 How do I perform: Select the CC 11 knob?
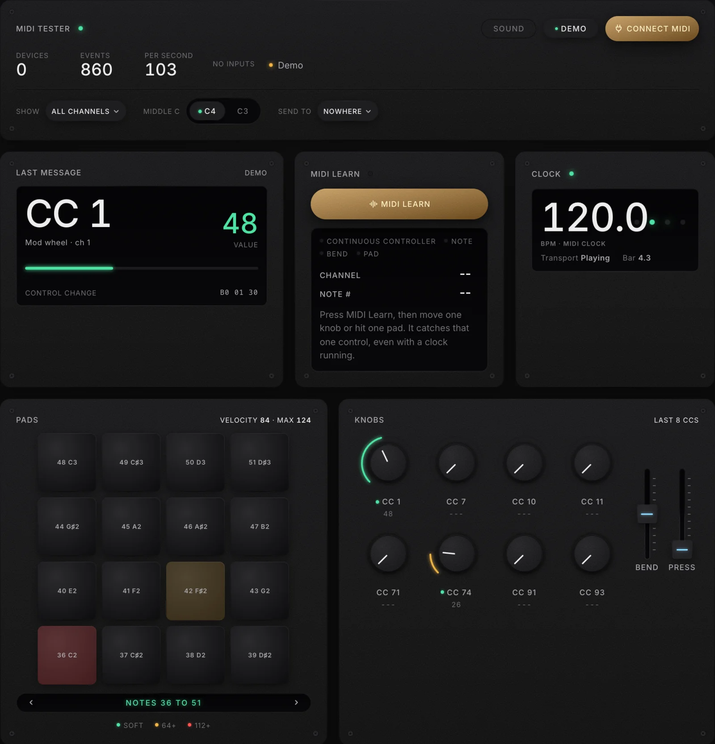tap(592, 462)
